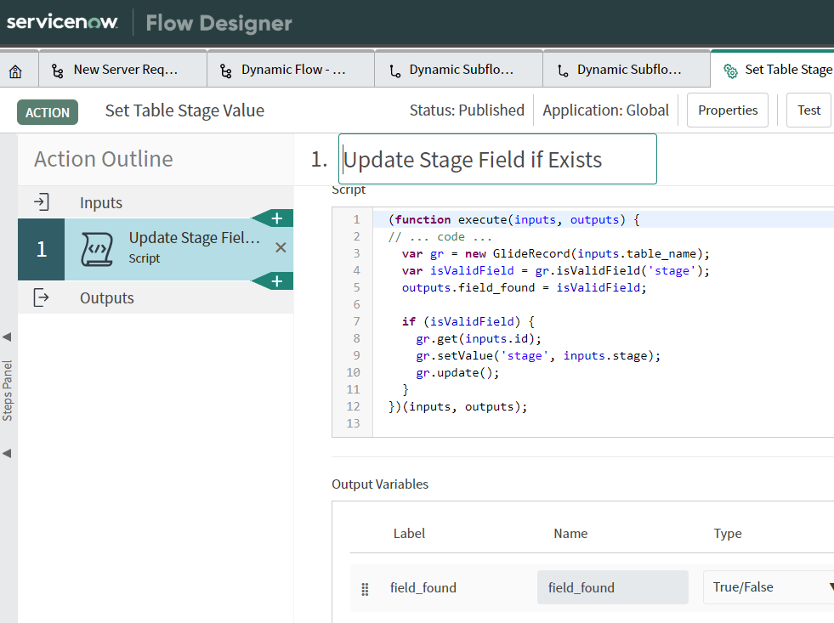This screenshot has width=834, height=623.
Task: Click the Test button
Action: point(808,110)
